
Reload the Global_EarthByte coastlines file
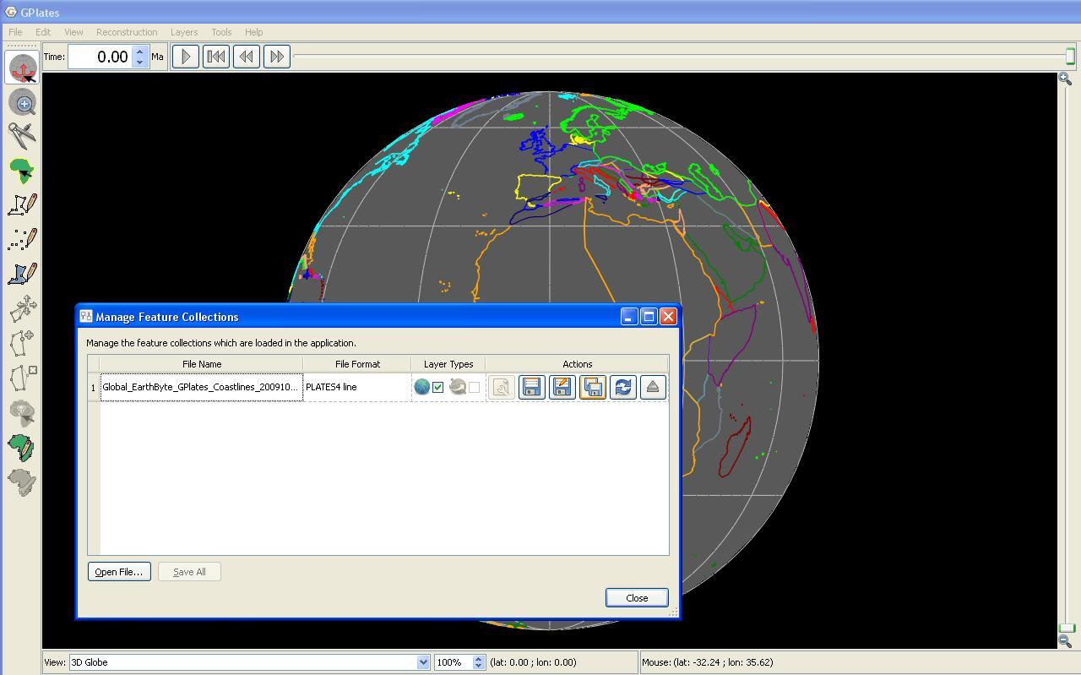[x=622, y=387]
